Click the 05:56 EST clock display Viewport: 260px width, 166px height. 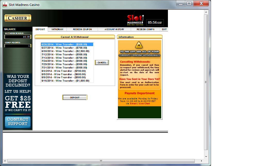click(x=155, y=22)
